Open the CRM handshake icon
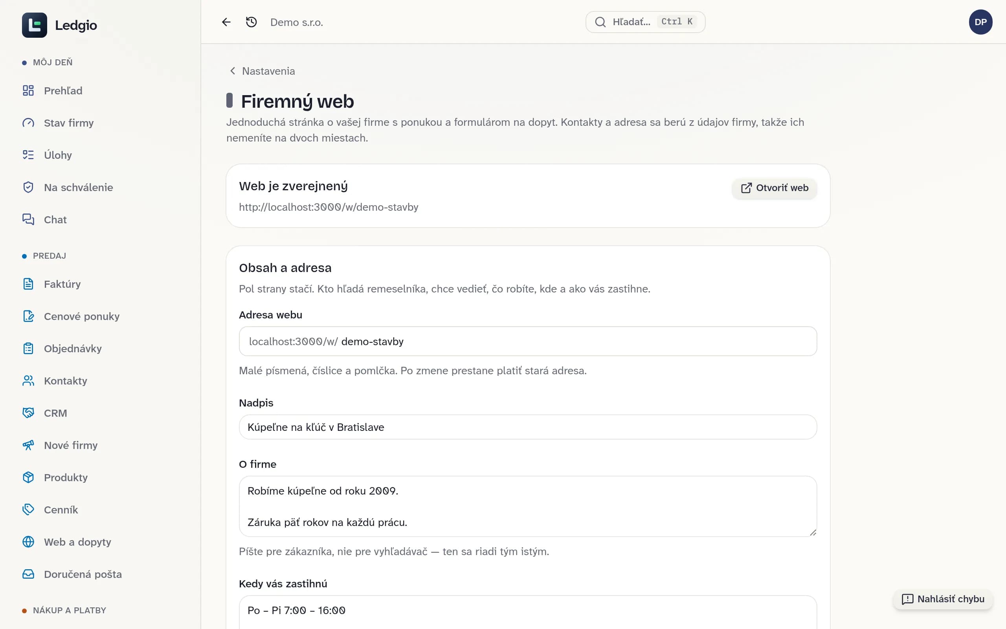 coord(28,413)
